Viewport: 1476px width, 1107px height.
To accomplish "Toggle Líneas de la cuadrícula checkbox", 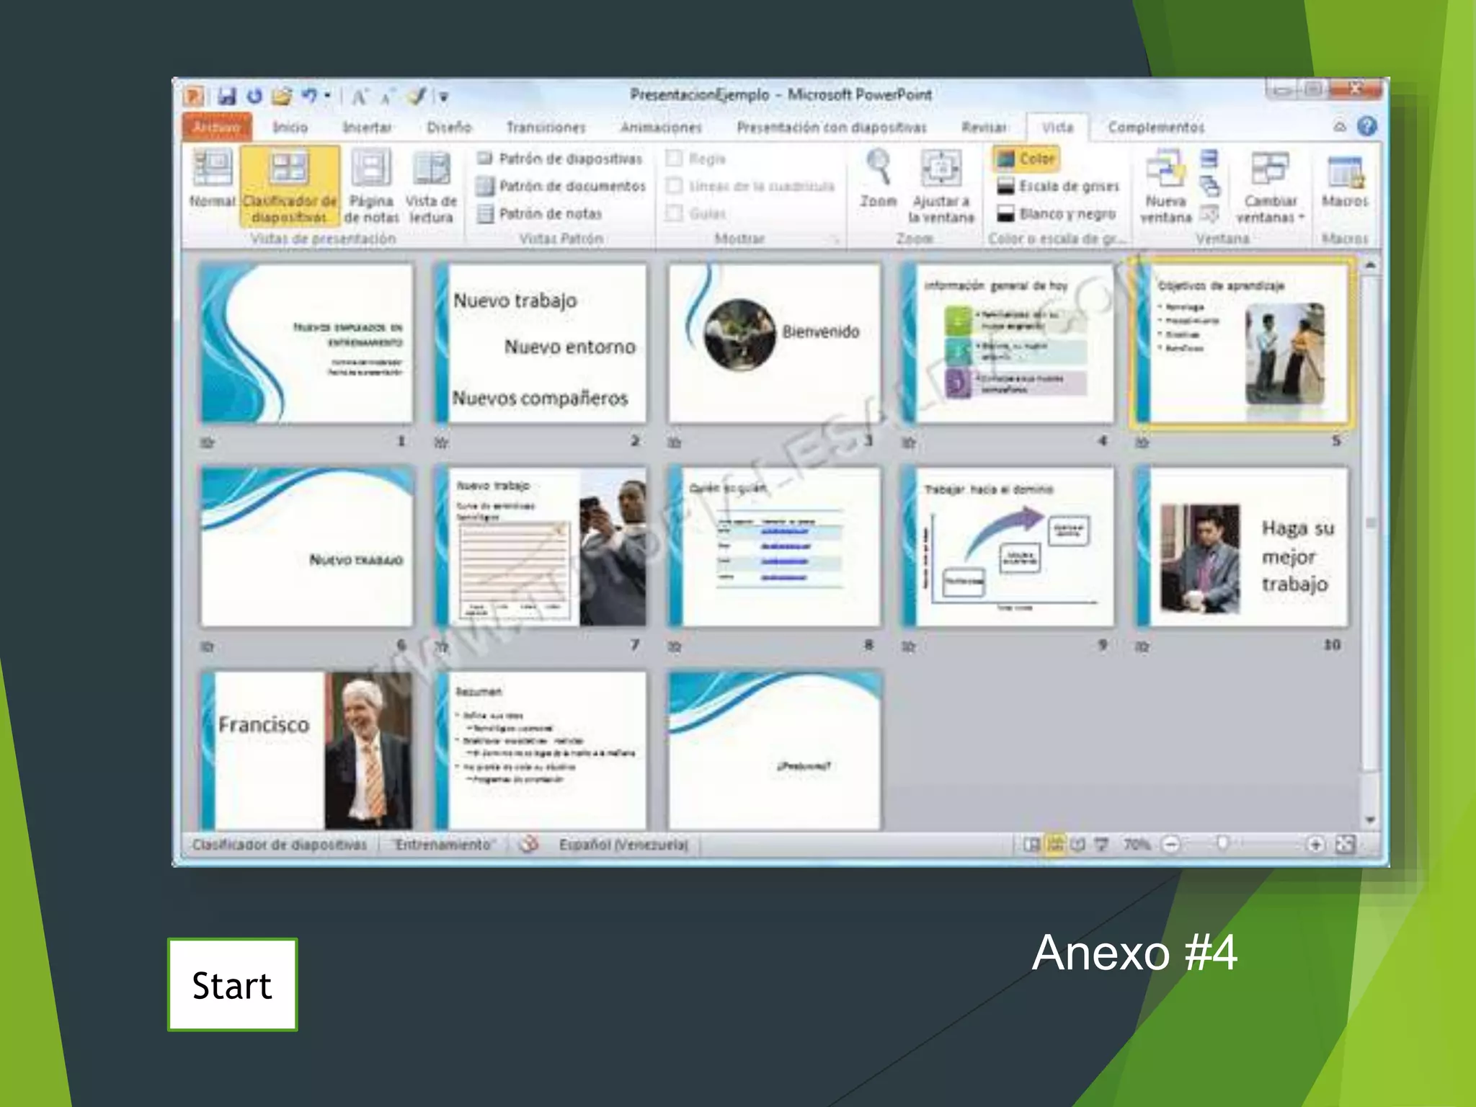I will [x=675, y=186].
